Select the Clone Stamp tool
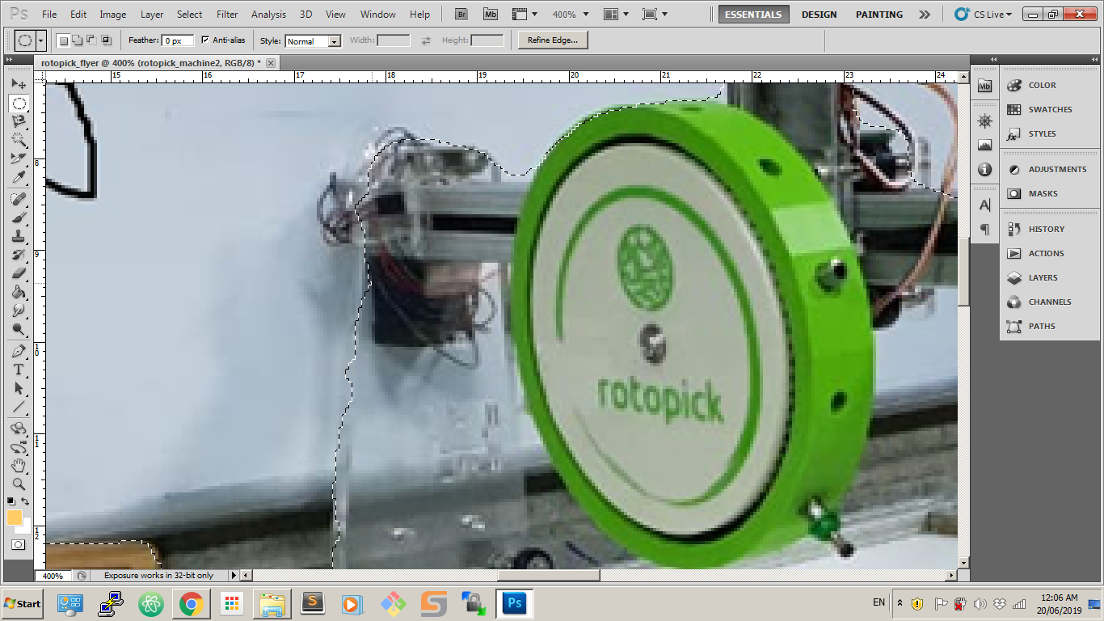The height and width of the screenshot is (621, 1104). click(x=19, y=236)
